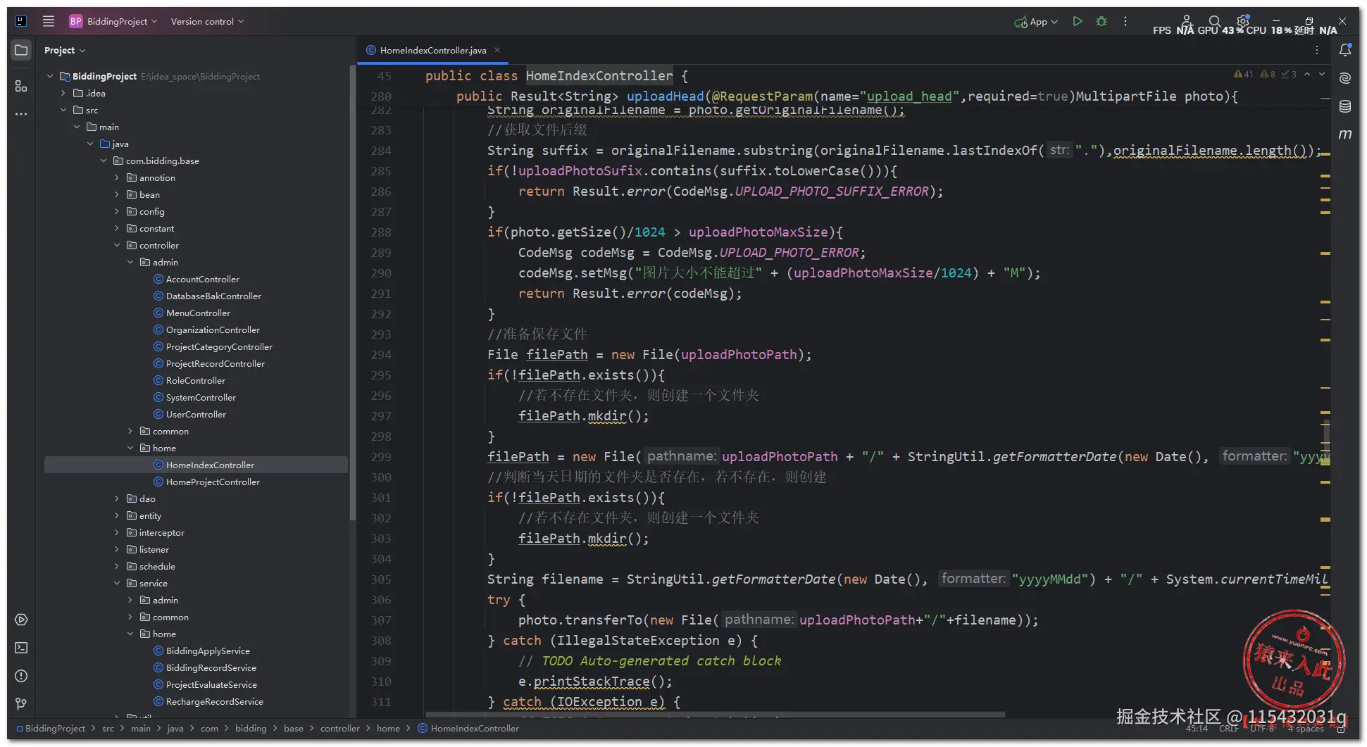Screen dimensions: 1367x747
Task: Select the com.bidding.base package node
Action: pos(162,161)
